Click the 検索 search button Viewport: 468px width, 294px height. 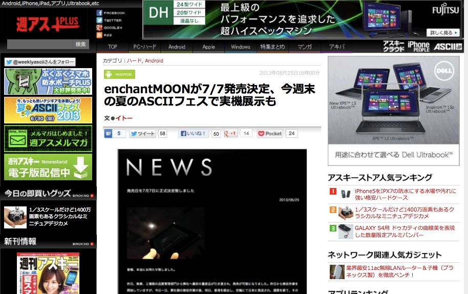[80, 44]
